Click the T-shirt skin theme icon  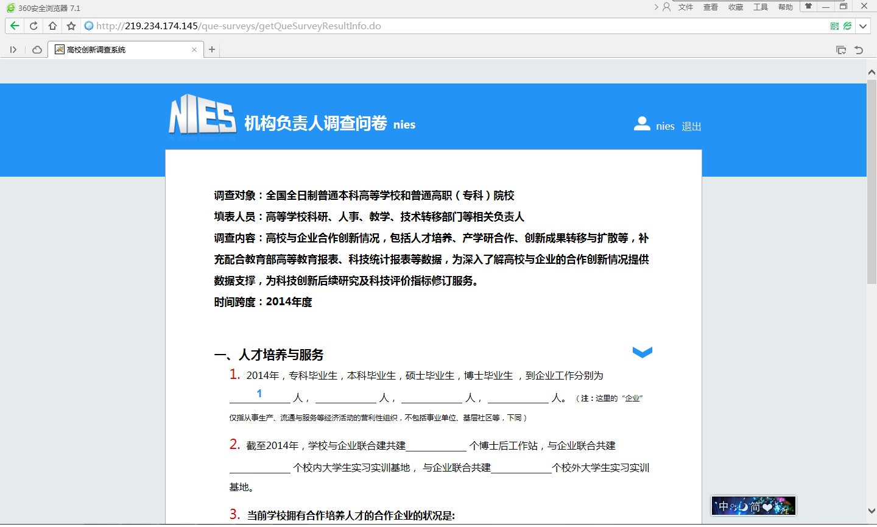808,7
